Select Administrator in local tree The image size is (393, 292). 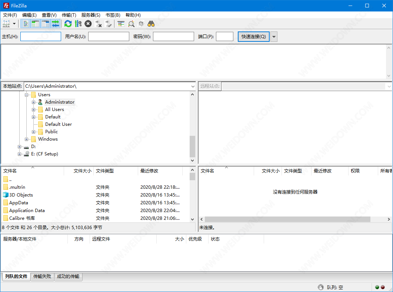pos(60,102)
